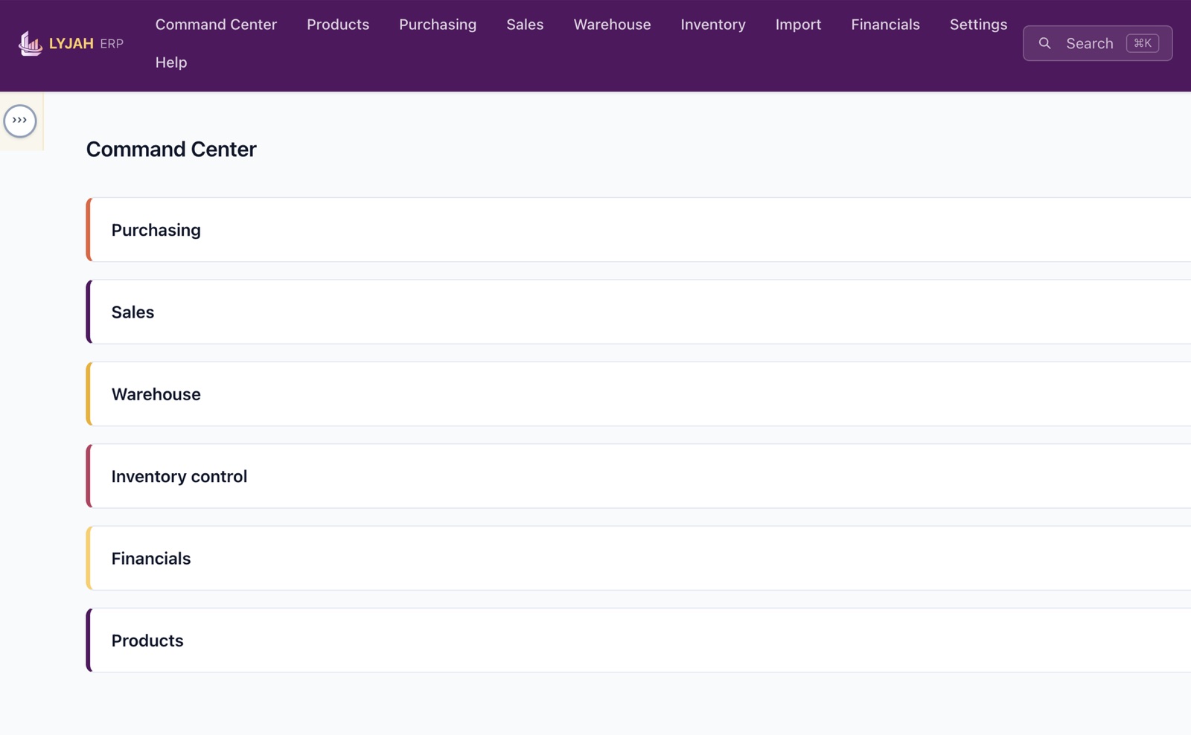Open the Financials menu in top navigation
Image resolution: width=1191 pixels, height=735 pixels.
[885, 25]
